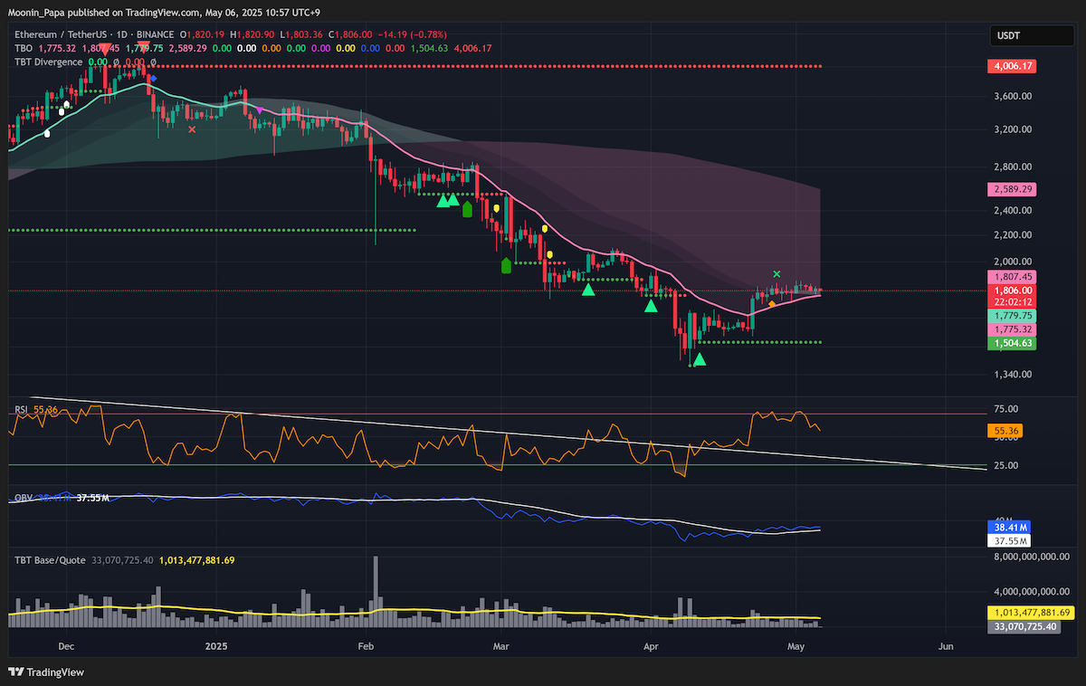1086x686 pixels.
Task: Click the blue diamond marker near December peak
Action: pos(154,79)
